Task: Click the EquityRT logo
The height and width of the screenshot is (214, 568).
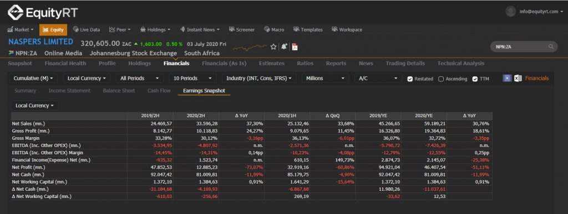Action: tap(43, 13)
